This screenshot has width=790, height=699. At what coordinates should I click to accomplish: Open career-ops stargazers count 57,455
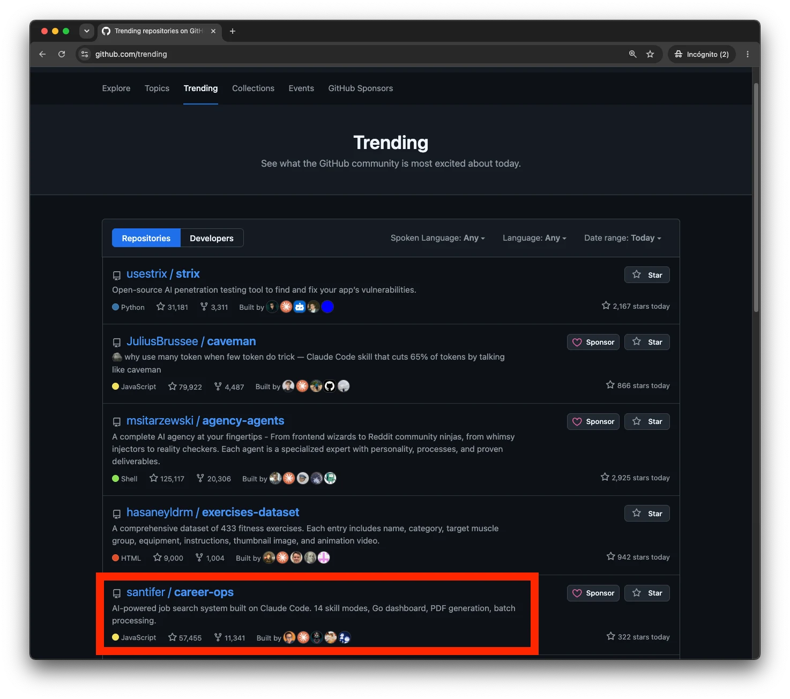pos(185,638)
